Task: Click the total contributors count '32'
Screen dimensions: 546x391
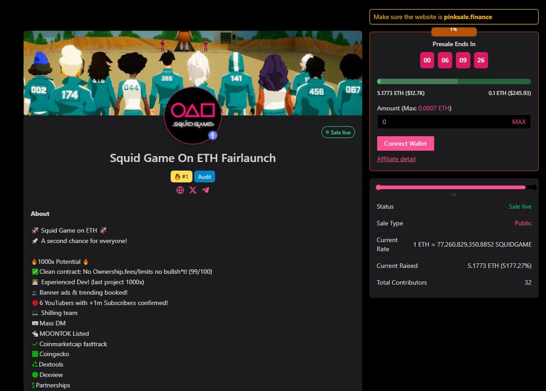Action: (x=528, y=282)
